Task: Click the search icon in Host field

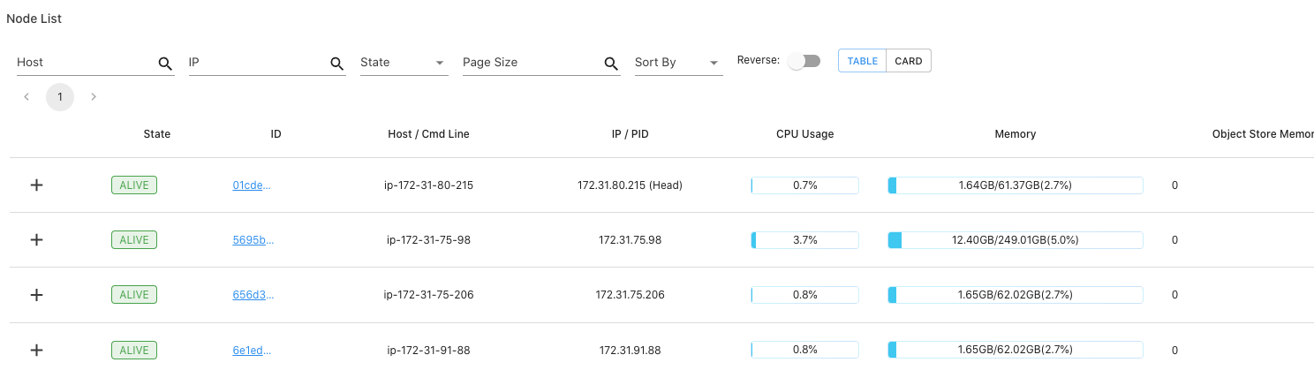Action: click(164, 64)
